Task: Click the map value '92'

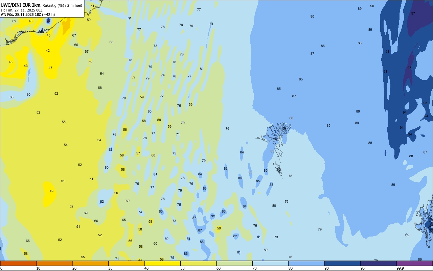Action: 213,216
